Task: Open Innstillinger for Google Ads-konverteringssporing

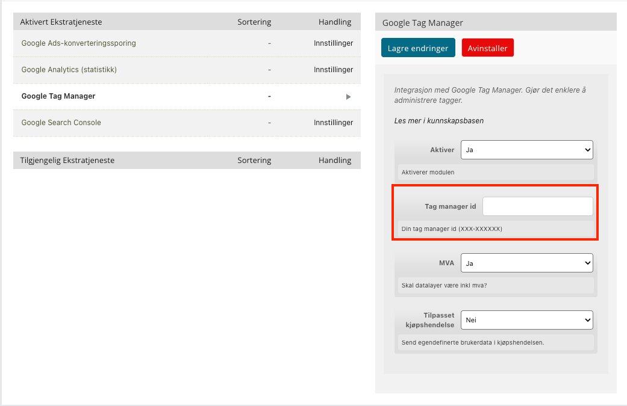Action: (x=333, y=43)
